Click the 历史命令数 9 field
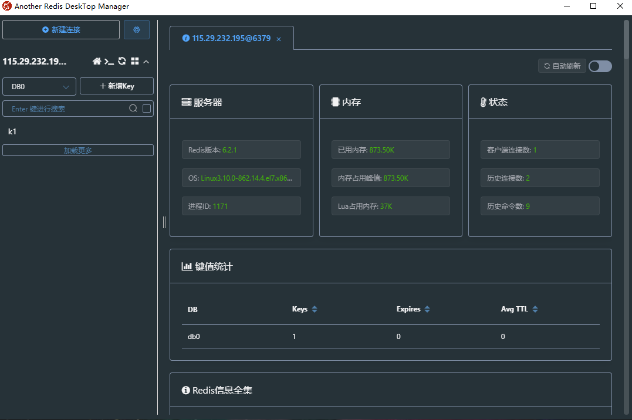Image resolution: width=632 pixels, height=420 pixels. 540,206
